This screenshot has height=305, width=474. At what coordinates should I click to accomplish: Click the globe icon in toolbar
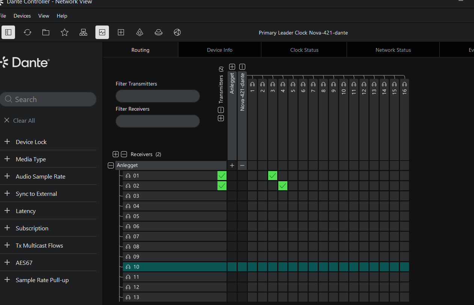coord(177,32)
